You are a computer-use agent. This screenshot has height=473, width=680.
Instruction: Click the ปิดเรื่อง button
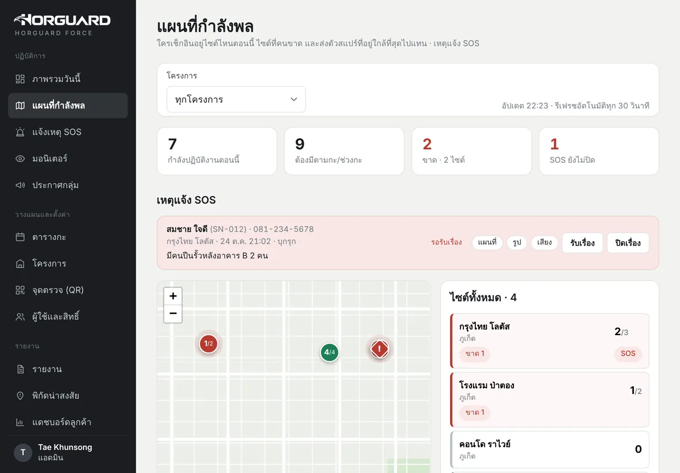point(628,243)
